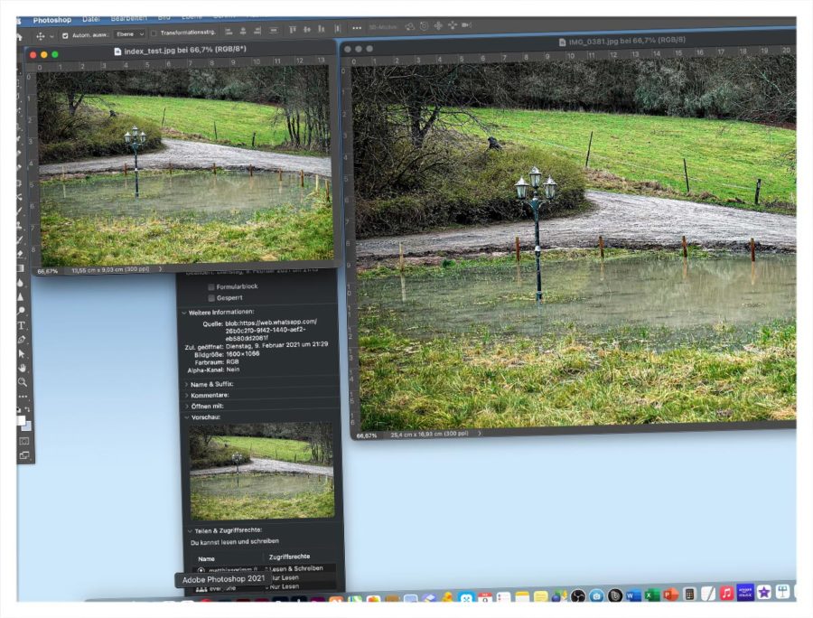The height and width of the screenshot is (618, 813).
Task: Select the Eraser tool
Action: pyautogui.click(x=20, y=254)
